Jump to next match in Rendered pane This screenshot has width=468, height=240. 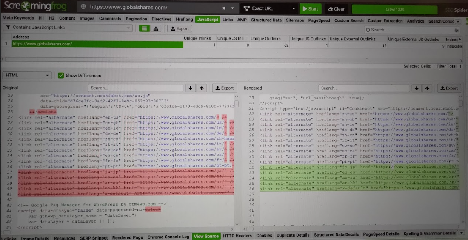tap(417, 88)
